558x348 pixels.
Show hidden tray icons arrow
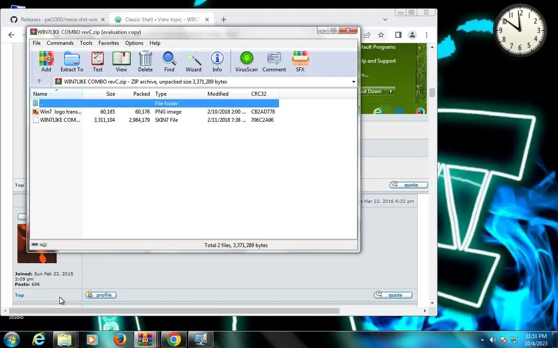(482, 340)
